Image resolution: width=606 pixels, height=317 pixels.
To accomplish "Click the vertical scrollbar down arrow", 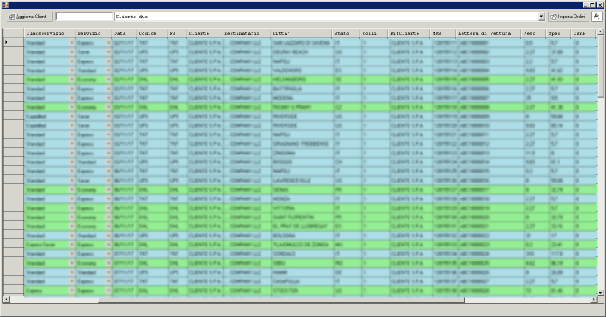I will tap(600, 293).
